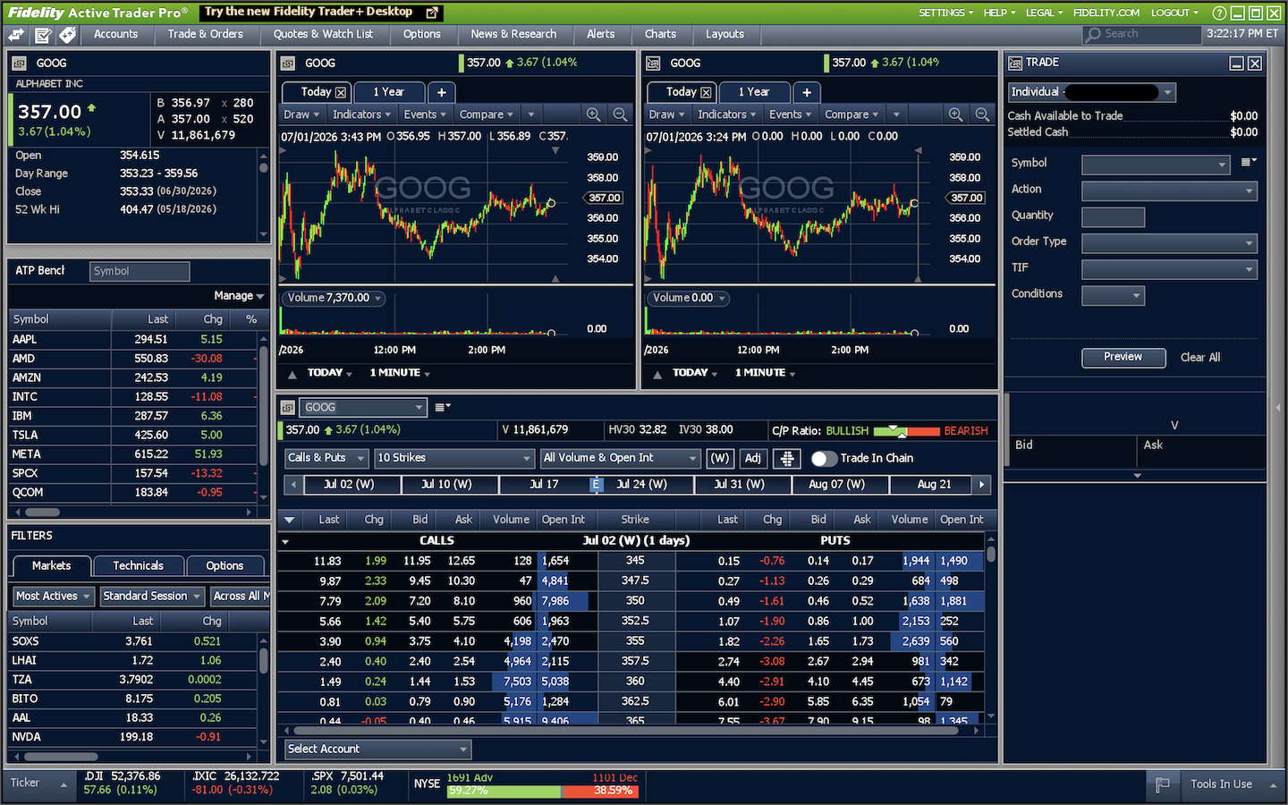Click the flag icon in the status bar
Screen dimensions: 1288x805
[1162, 784]
